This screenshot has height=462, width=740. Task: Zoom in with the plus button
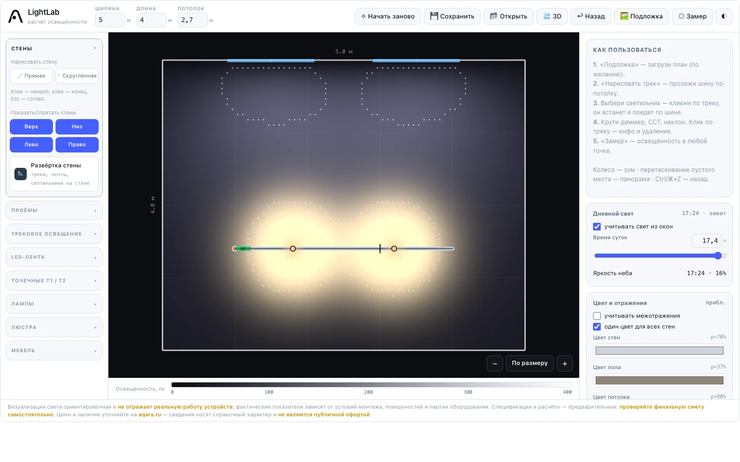click(x=565, y=363)
